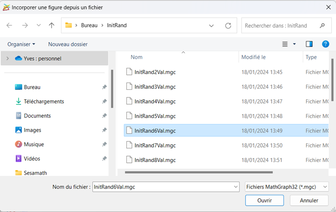Click the Up one level arrow

(51, 25)
